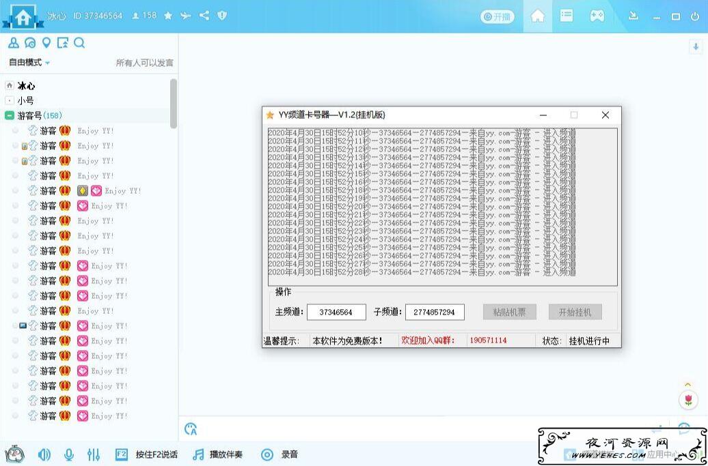Viewport: 708px width, 466px height.
Task: Click 挂机进行中 status text
Action: (589, 340)
